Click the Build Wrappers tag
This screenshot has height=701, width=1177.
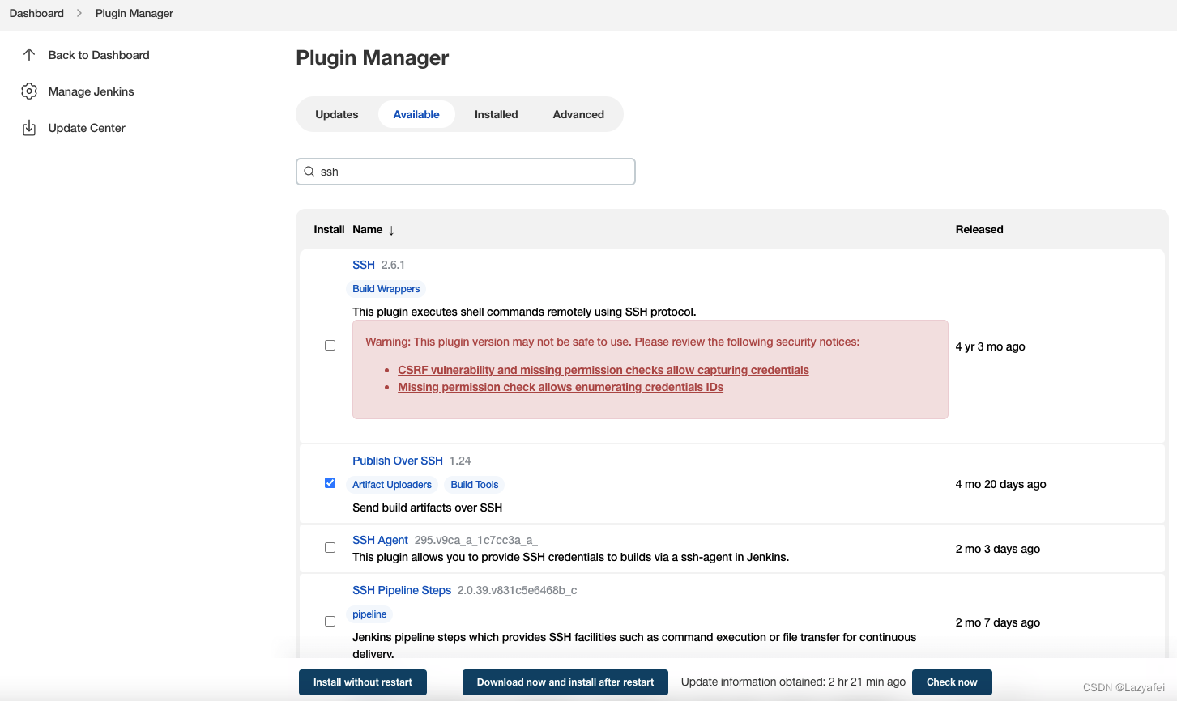386,289
